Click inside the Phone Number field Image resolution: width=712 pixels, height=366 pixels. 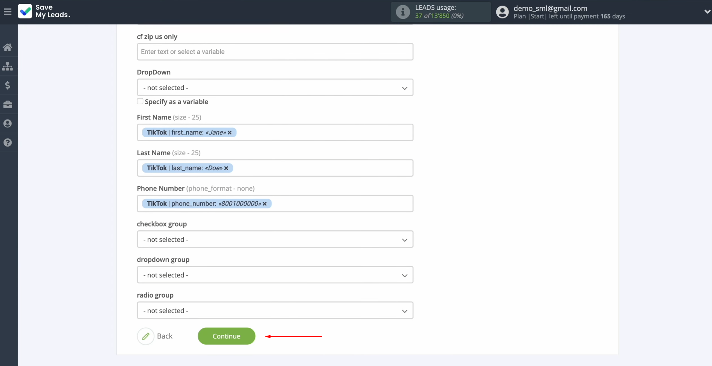pos(275,204)
